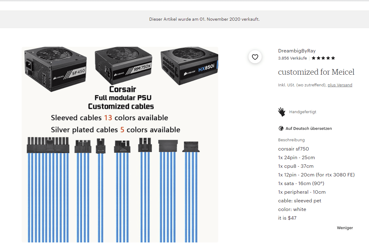369x248 pixels.
Task: Select the '1x peripheral - 10cm' line
Action: click(302, 192)
